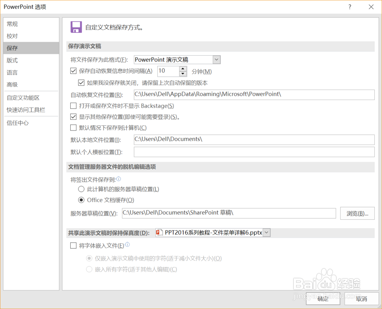Click the purple save disk icon
Screen dimensions: 382x309
(76, 27)
